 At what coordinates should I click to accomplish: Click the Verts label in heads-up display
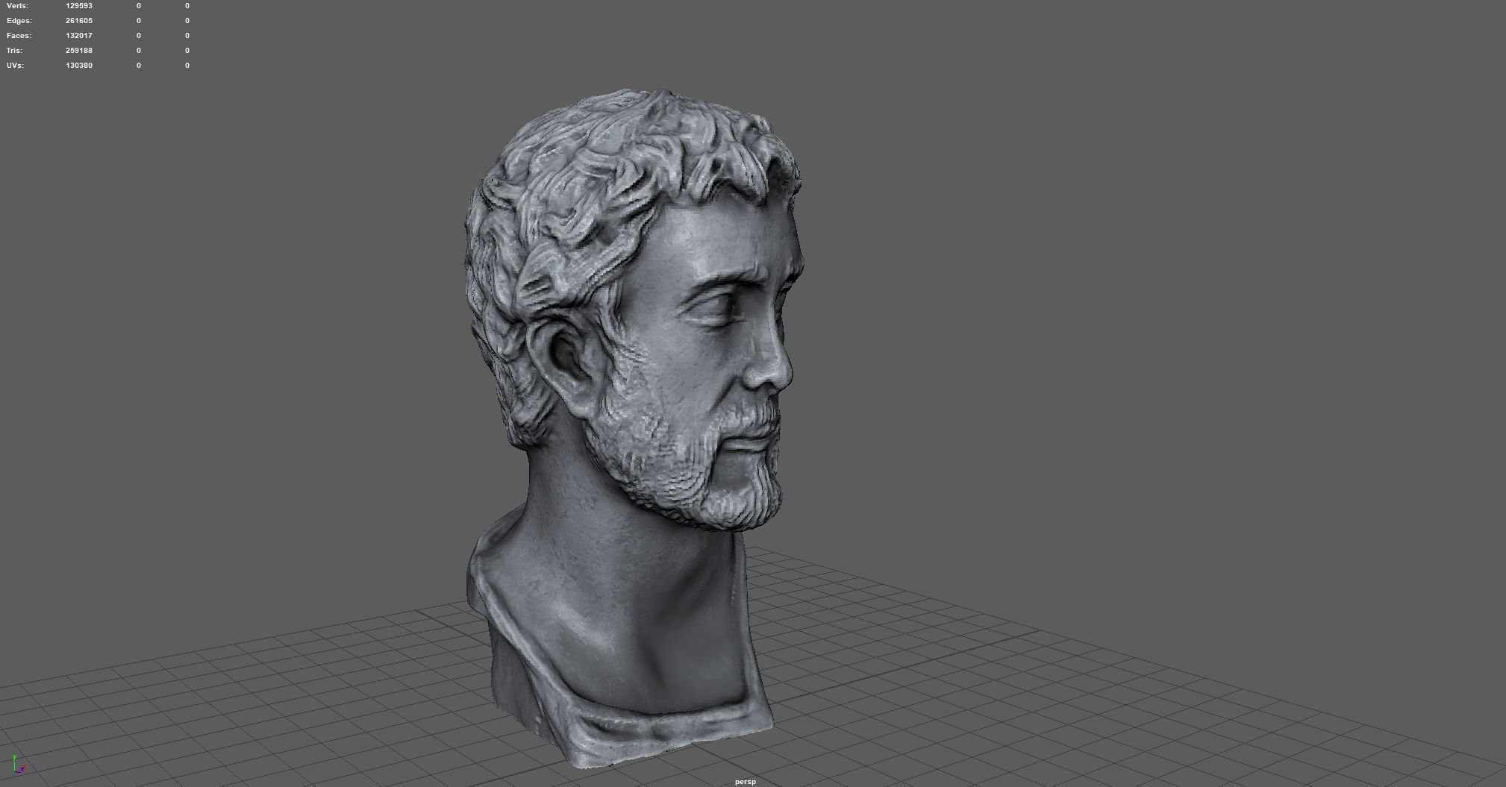(17, 6)
